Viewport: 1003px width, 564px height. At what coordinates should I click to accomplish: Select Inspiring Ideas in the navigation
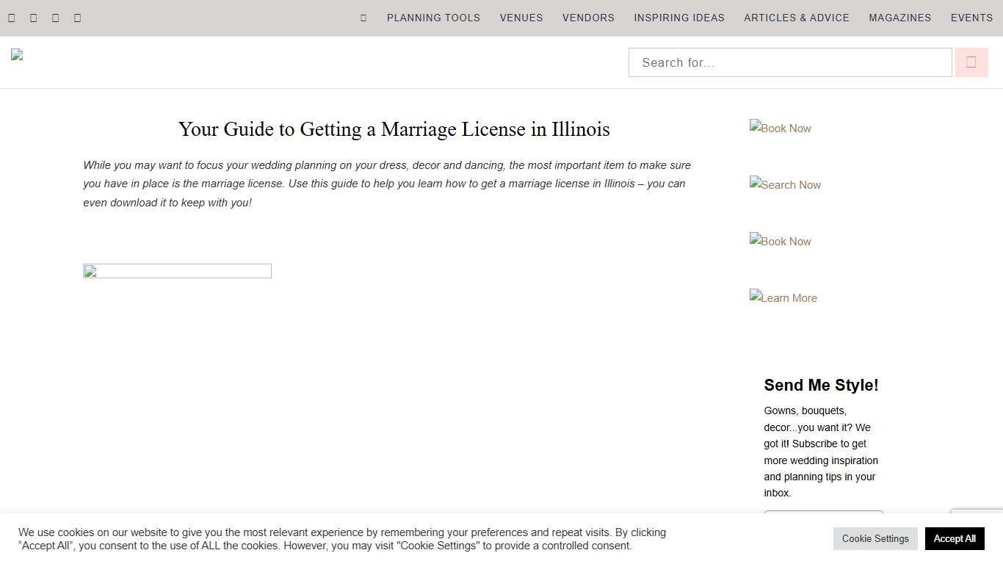click(x=679, y=18)
